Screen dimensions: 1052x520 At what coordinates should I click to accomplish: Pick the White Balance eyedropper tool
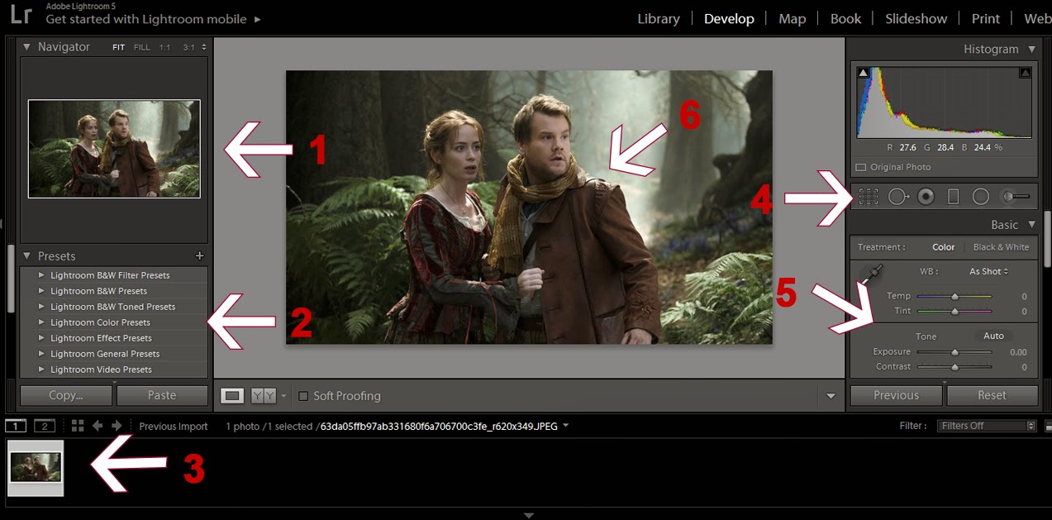tap(871, 274)
